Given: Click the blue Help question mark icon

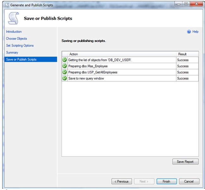Looking at the screenshot, I should [x=189, y=32].
